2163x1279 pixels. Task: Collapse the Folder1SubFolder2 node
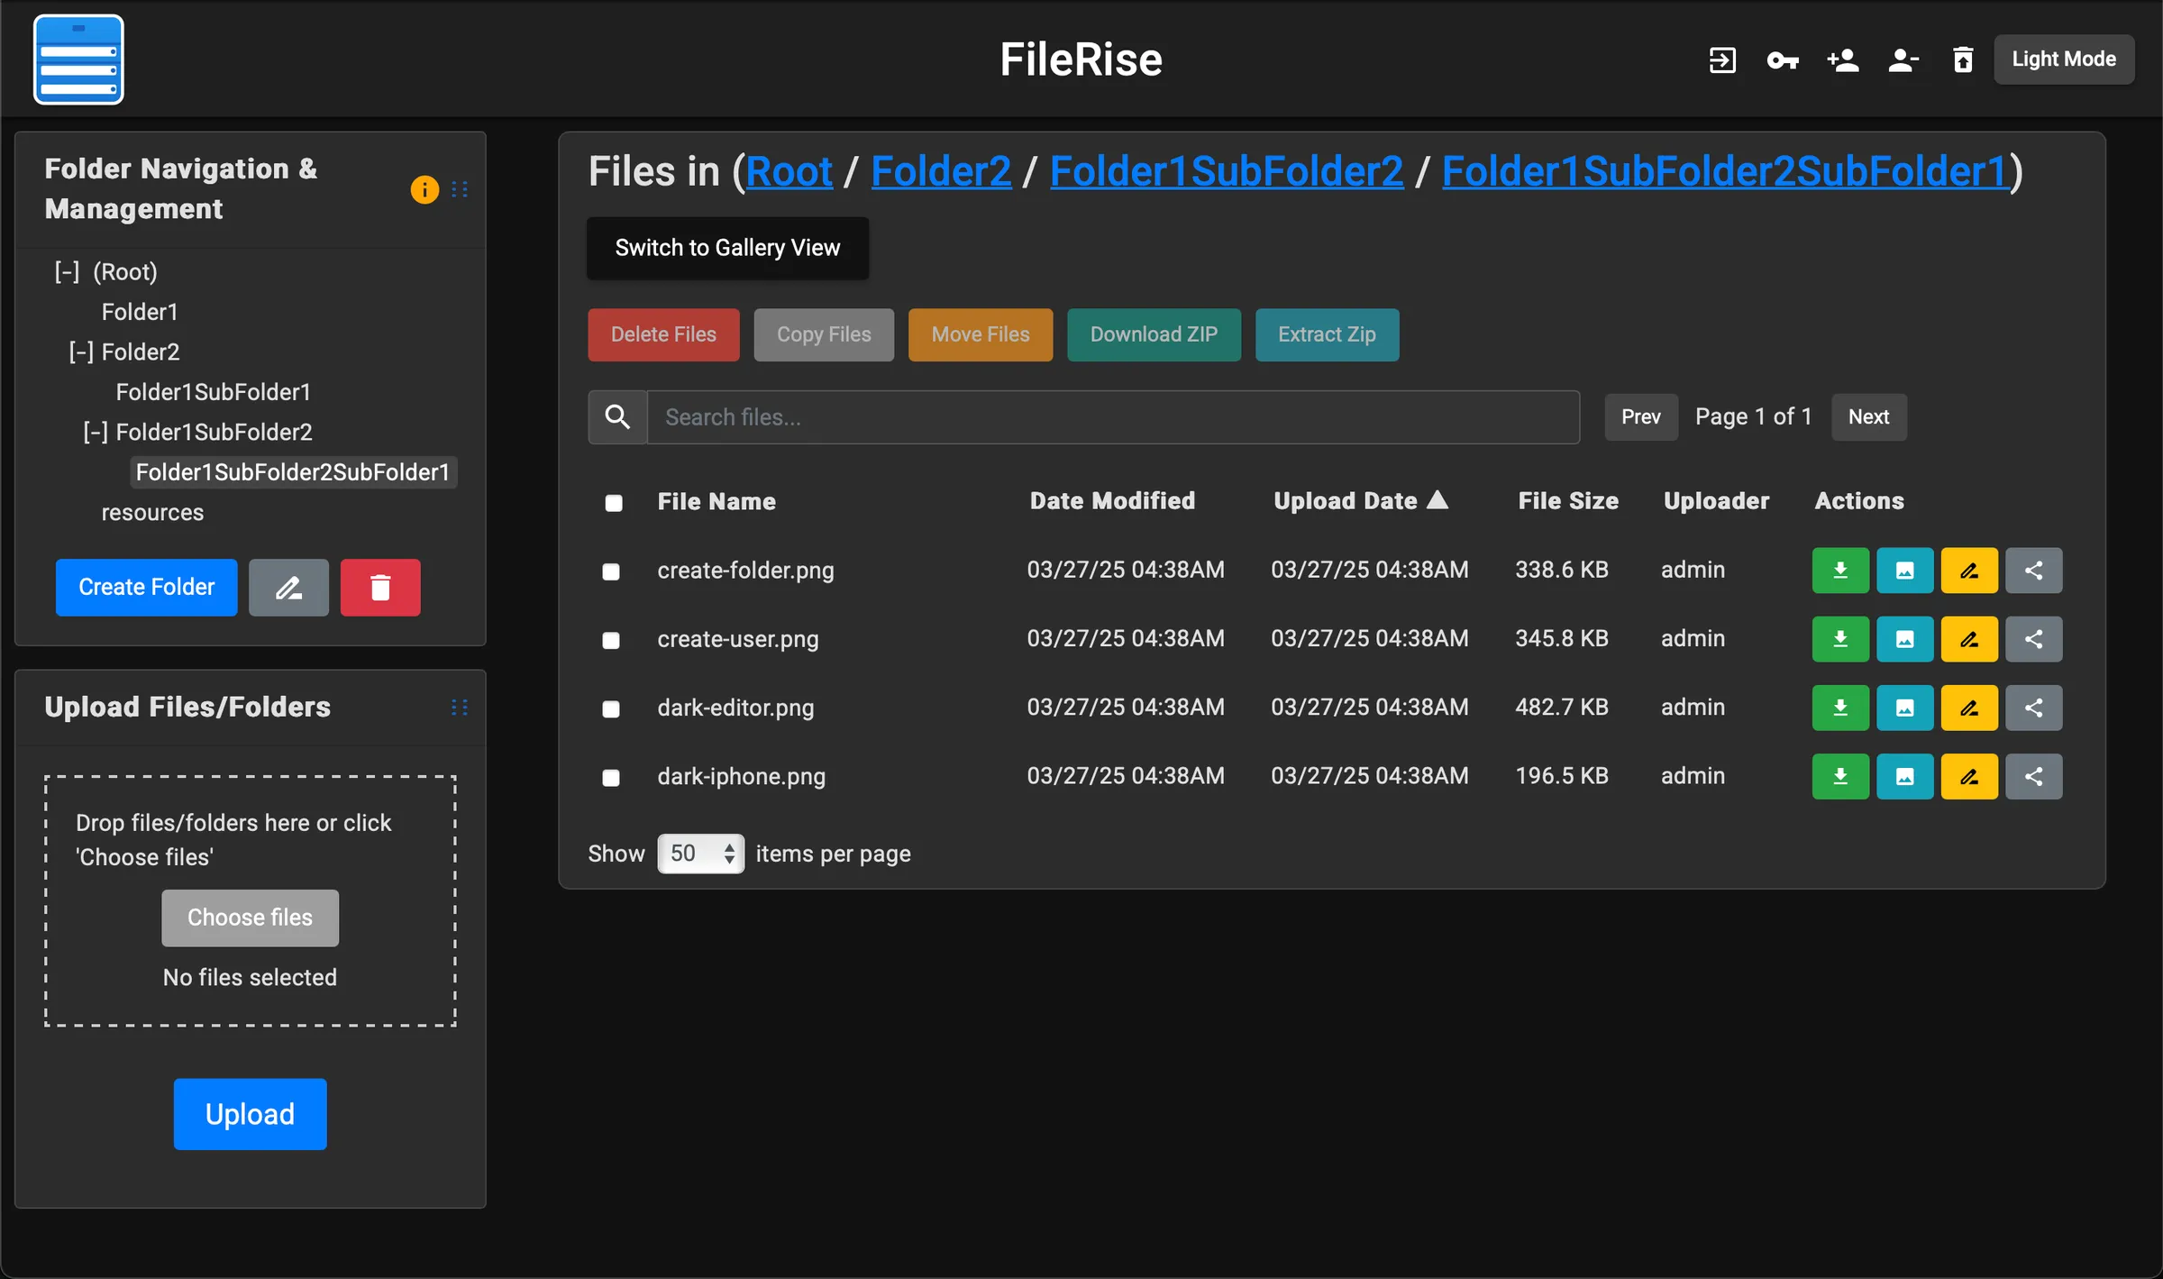point(96,432)
